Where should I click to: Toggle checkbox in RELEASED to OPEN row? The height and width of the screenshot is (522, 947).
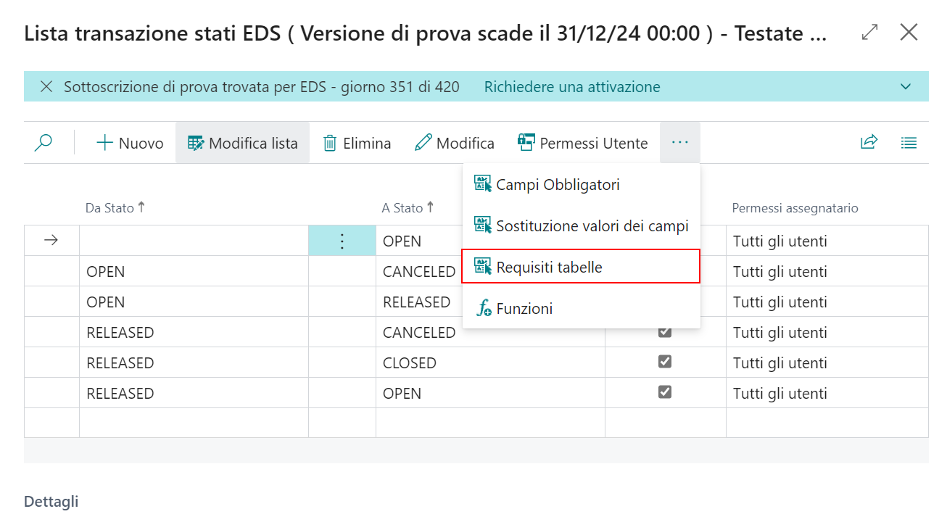[x=665, y=392]
